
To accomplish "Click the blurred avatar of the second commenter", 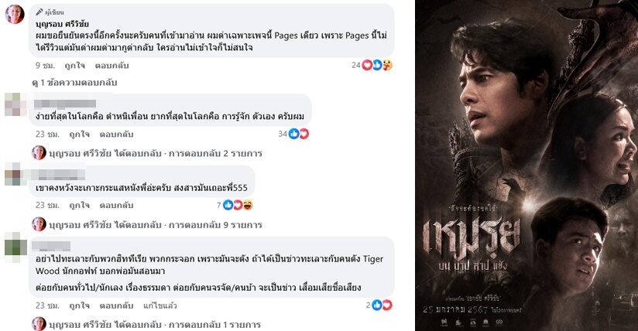I will click(x=13, y=104).
